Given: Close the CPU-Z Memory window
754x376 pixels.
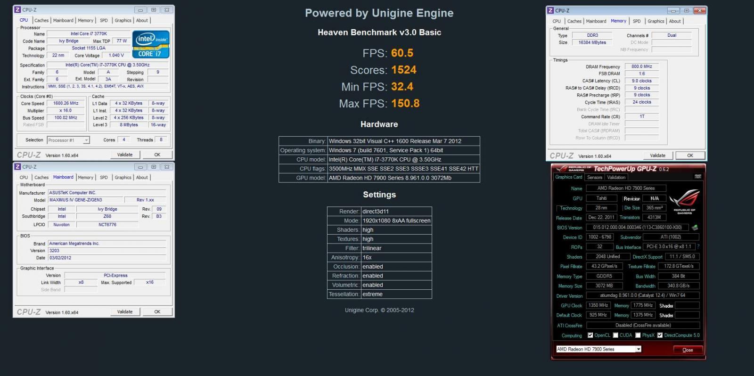Looking at the screenshot, I should [x=700, y=10].
